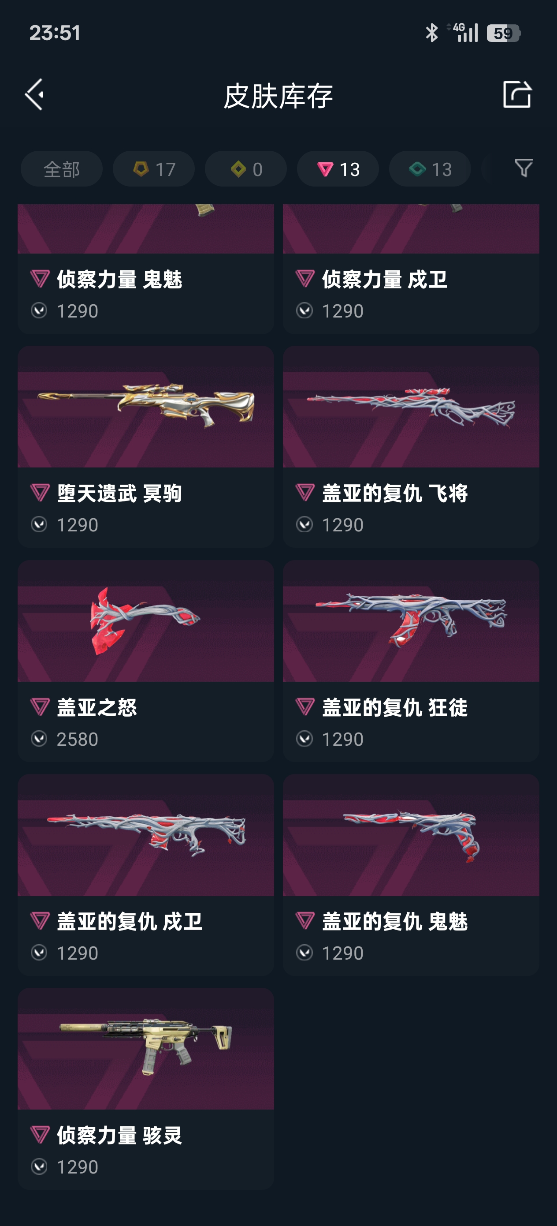The image size is (557, 1226).
Task: Open the funnel filter icon
Action: (523, 168)
